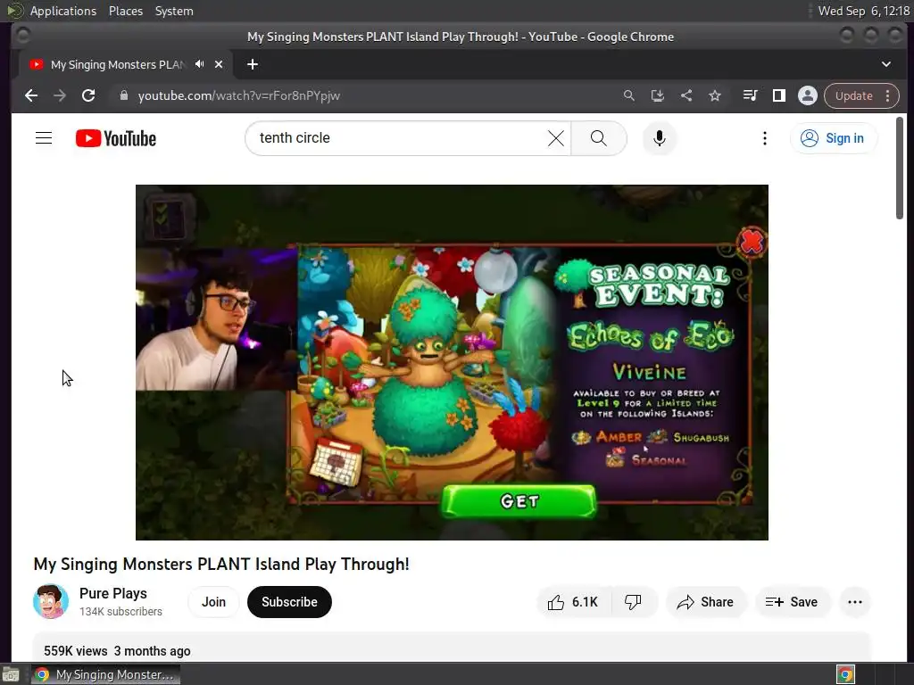914x685 pixels.
Task: Share the video
Action: point(705,602)
